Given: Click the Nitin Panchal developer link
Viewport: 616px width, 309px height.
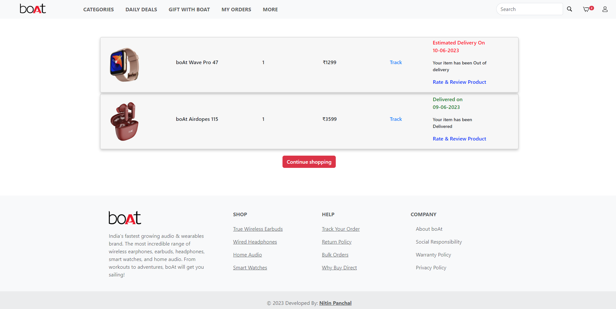Looking at the screenshot, I should coord(335,303).
